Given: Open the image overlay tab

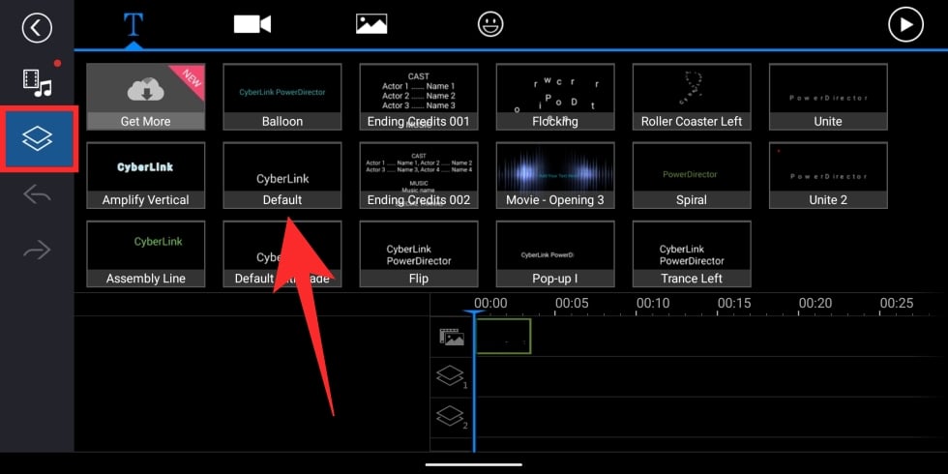Looking at the screenshot, I should click(371, 25).
